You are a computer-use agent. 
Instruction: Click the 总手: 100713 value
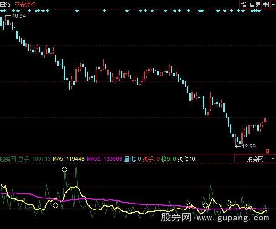[34, 159]
